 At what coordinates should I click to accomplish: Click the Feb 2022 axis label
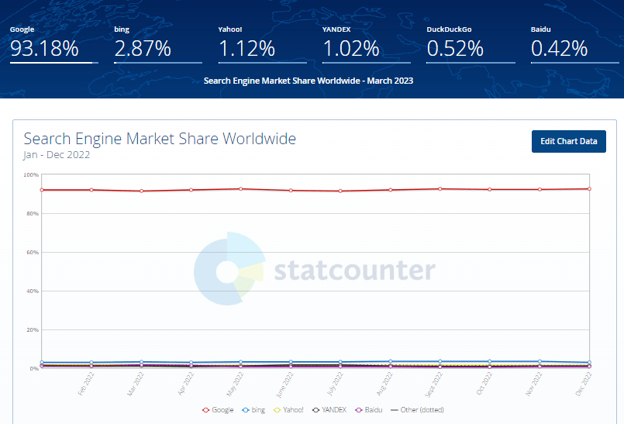coord(85,384)
